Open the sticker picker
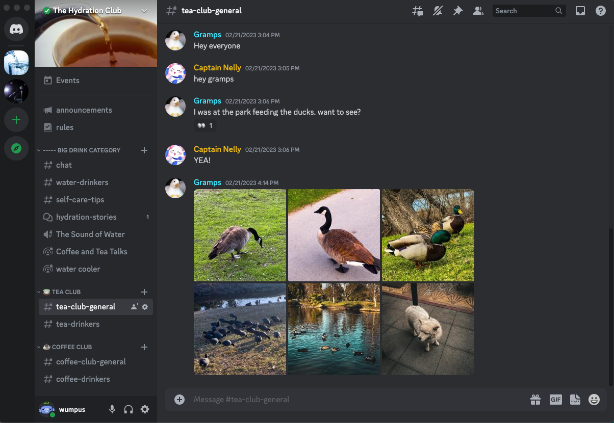The image size is (614, 423). coord(575,400)
